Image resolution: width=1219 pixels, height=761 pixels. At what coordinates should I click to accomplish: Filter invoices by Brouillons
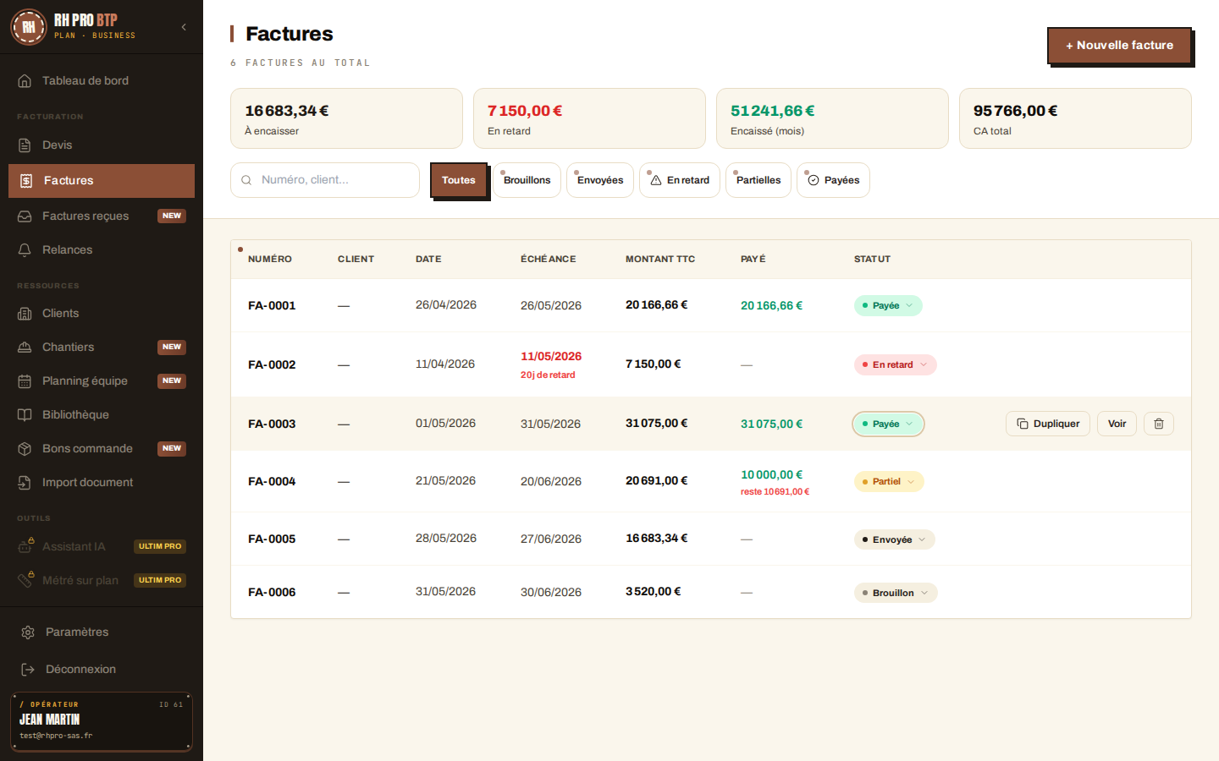(527, 180)
